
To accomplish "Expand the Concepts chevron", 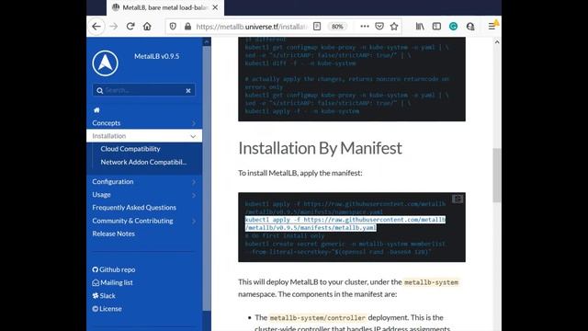I will coord(194,123).
